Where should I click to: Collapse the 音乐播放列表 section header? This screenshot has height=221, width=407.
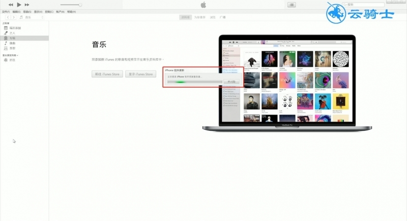tap(10, 56)
